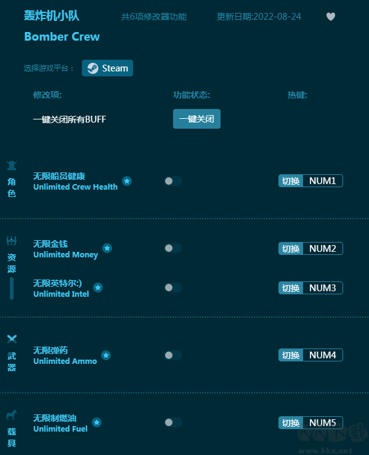The height and width of the screenshot is (455, 369).
Task: Enable the Unlimited Ammo switch
Action: (x=173, y=355)
